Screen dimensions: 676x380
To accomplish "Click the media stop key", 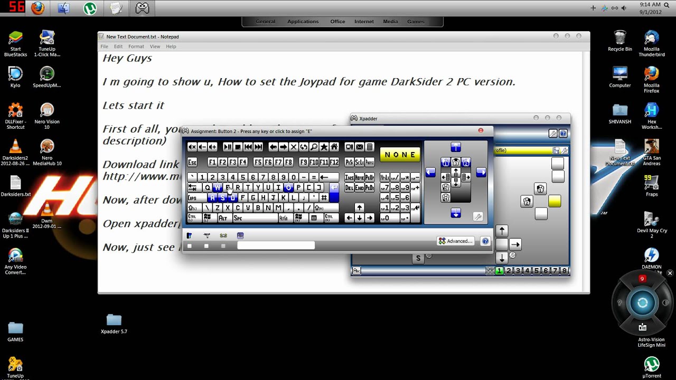I will (x=238, y=147).
